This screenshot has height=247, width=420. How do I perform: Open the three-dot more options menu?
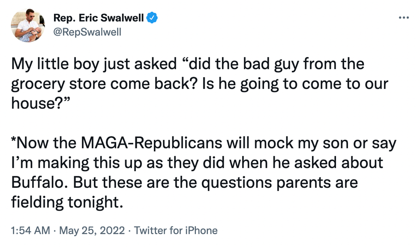404,18
